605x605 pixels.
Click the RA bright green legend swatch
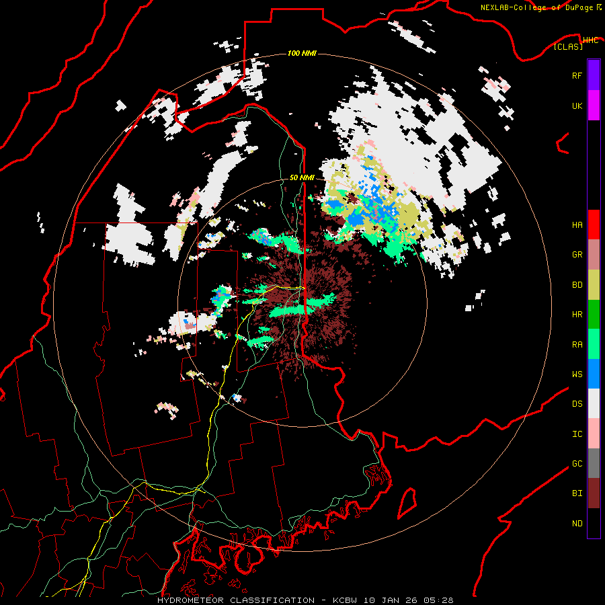(594, 344)
